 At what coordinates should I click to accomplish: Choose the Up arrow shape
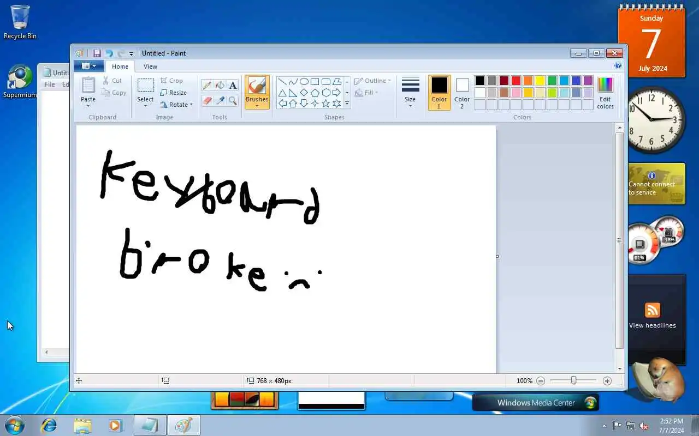click(293, 104)
